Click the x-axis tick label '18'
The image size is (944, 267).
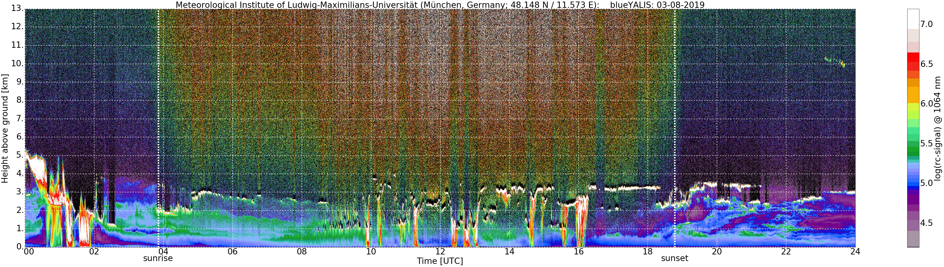(648, 252)
